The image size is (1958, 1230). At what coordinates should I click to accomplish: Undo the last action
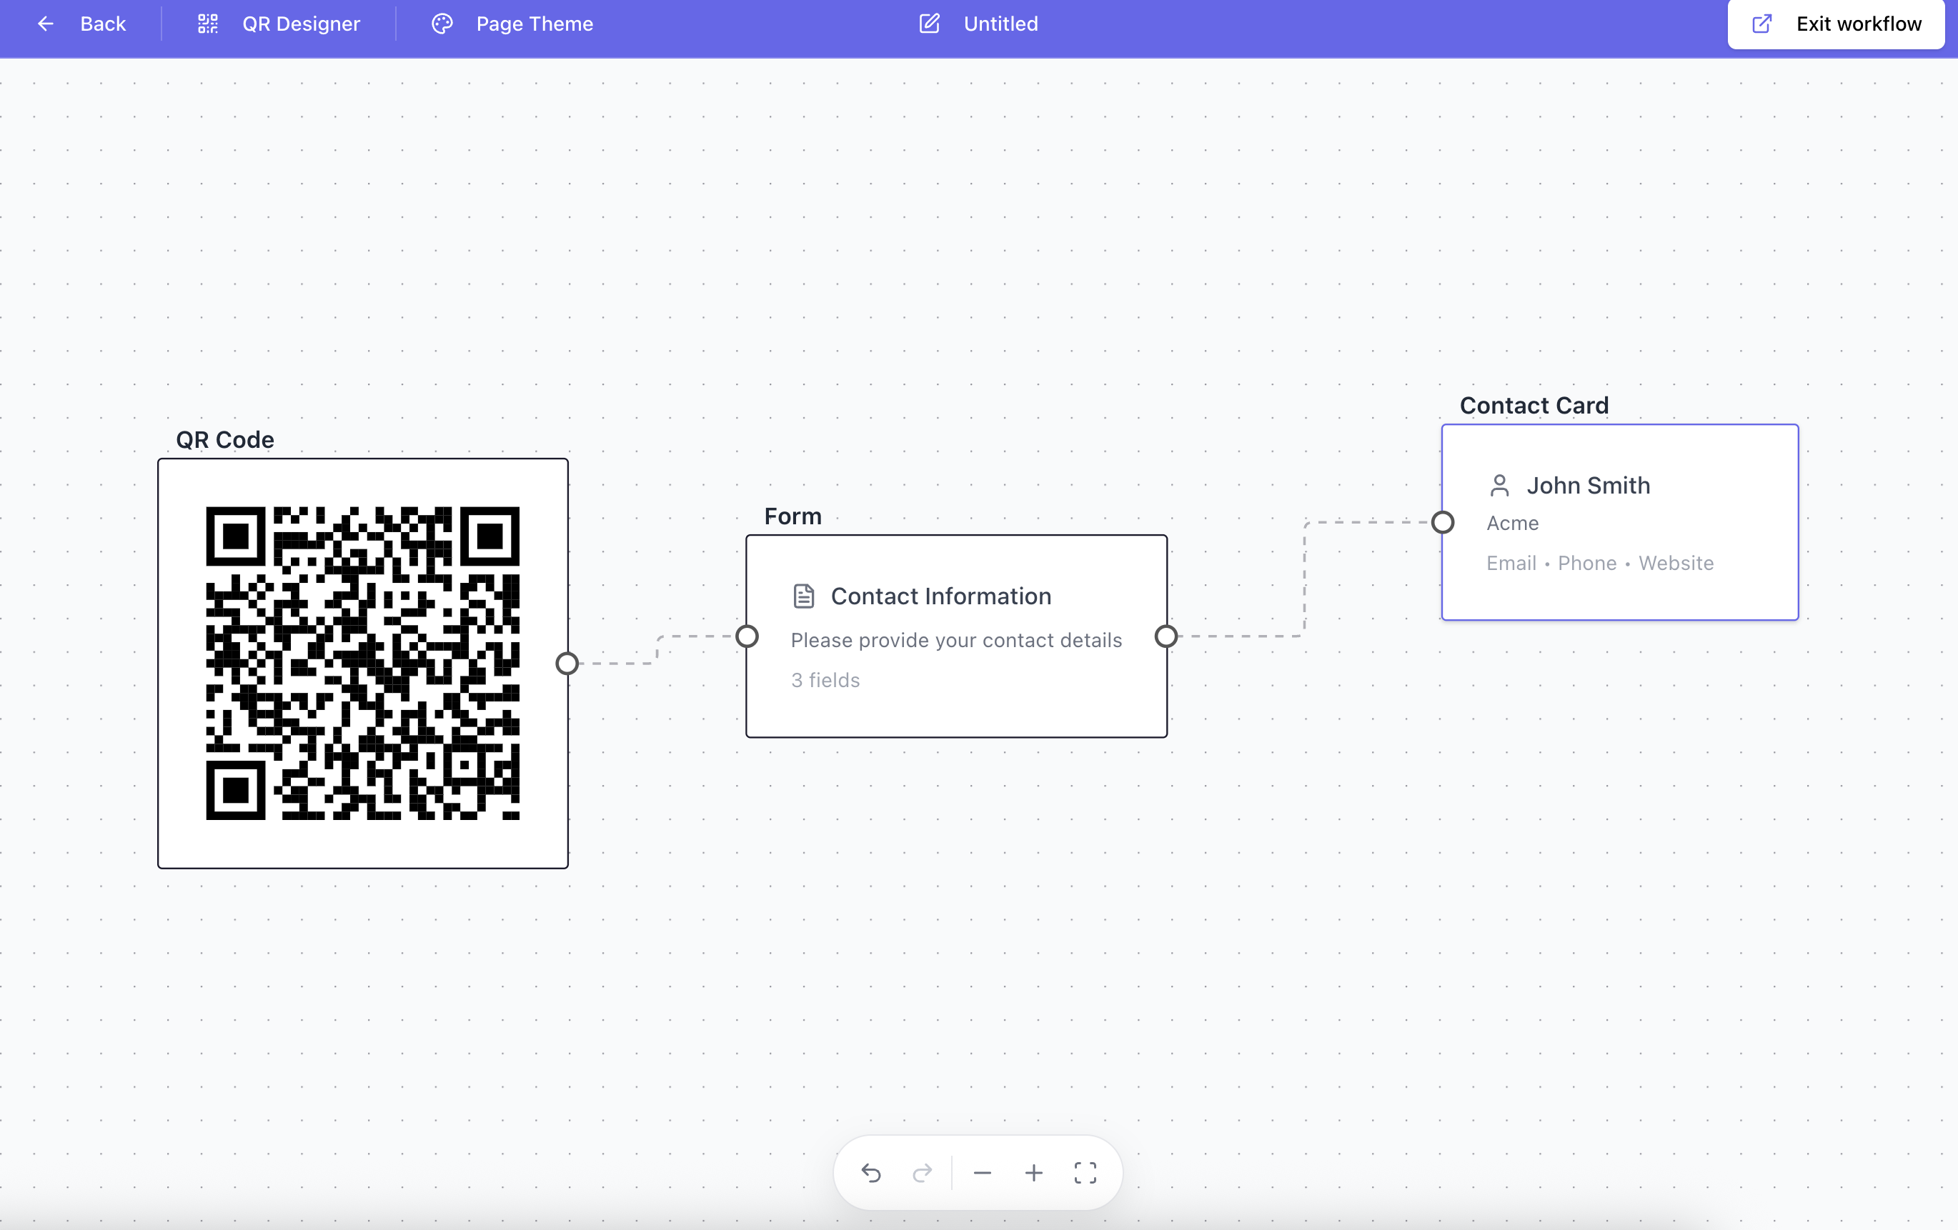[x=871, y=1172]
